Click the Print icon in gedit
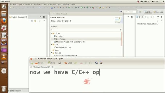 click(60, 63)
